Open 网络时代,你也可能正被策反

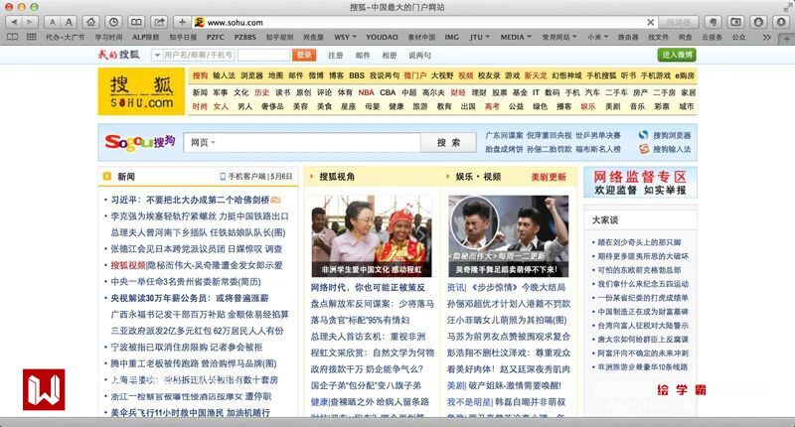pos(368,287)
